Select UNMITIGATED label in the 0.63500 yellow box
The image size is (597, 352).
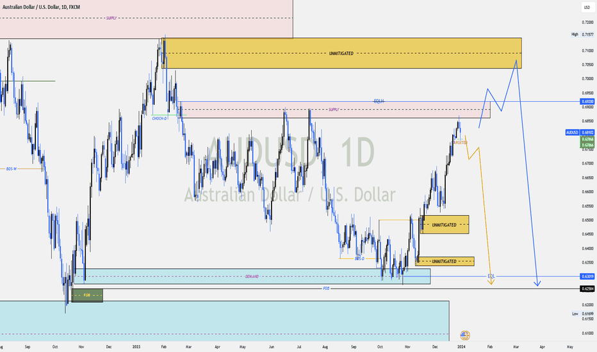[444, 261]
